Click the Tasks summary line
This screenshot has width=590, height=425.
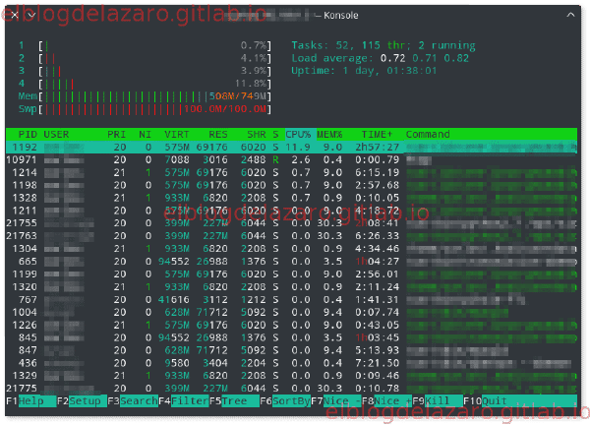383,46
